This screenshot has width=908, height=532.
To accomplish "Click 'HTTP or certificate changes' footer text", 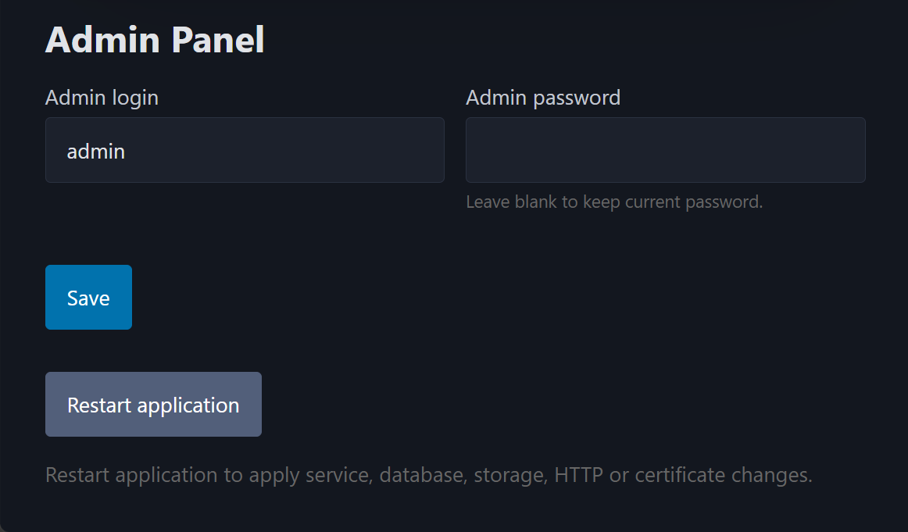I will [x=683, y=475].
